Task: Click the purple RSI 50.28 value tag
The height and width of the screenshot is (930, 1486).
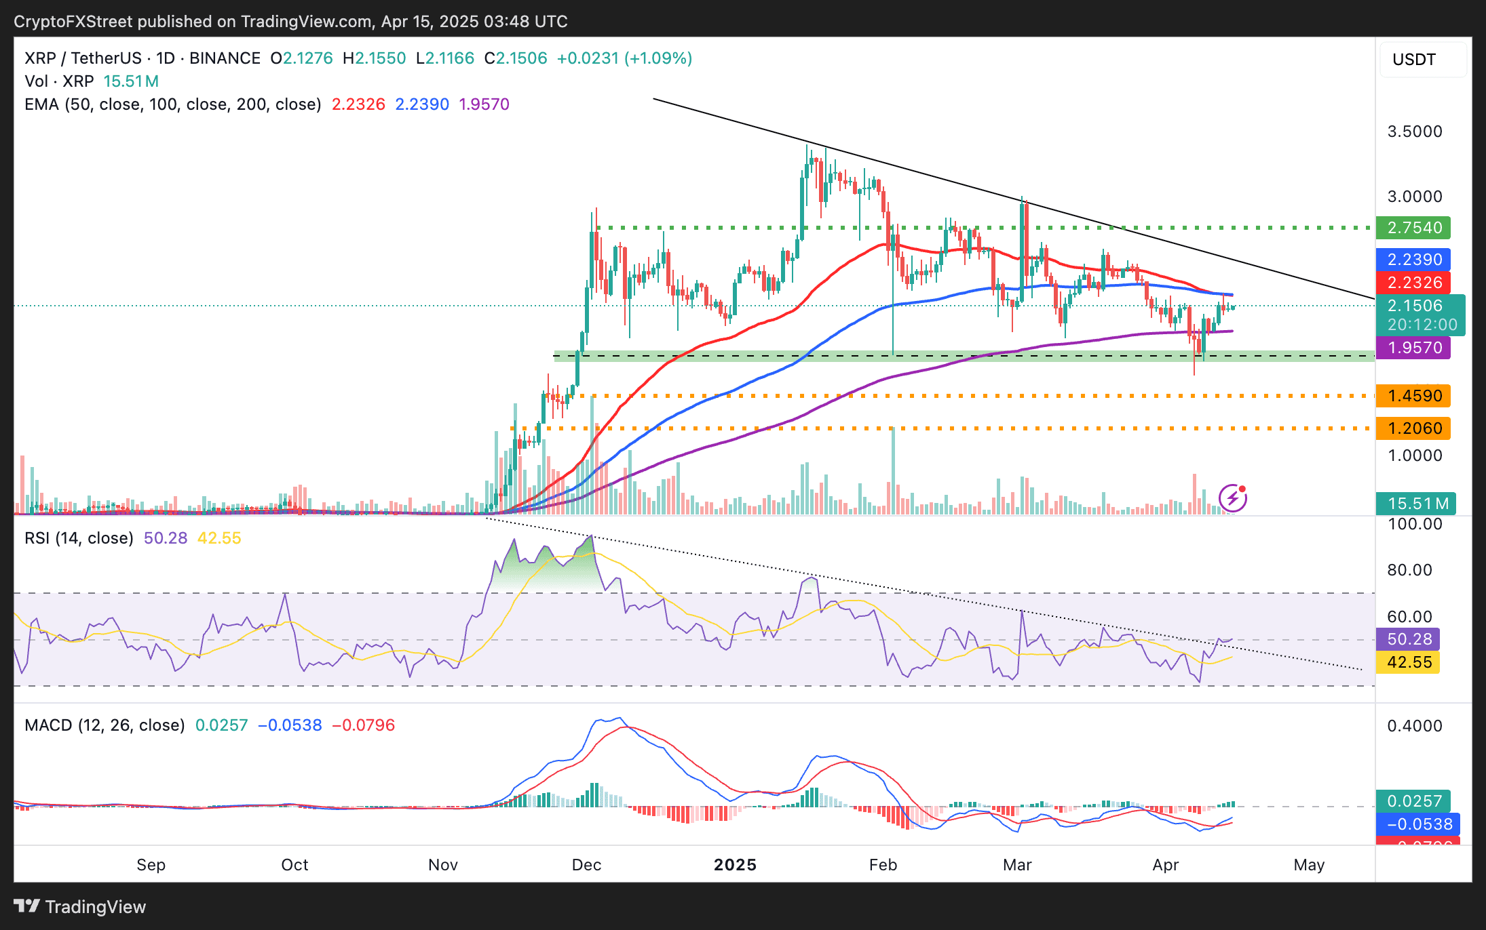Action: (1408, 639)
